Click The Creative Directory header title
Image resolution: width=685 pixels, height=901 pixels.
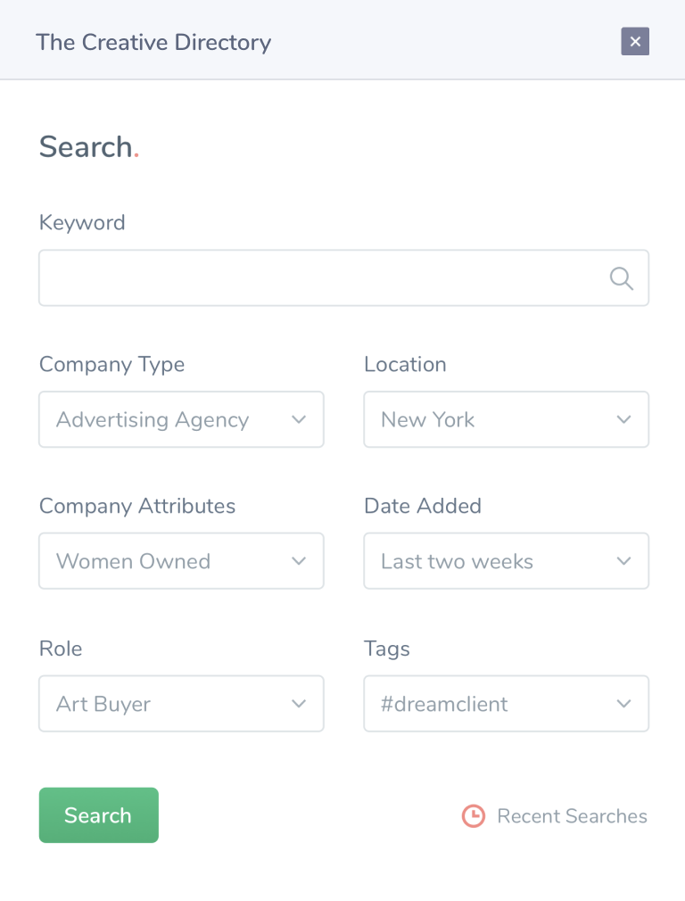[153, 43]
